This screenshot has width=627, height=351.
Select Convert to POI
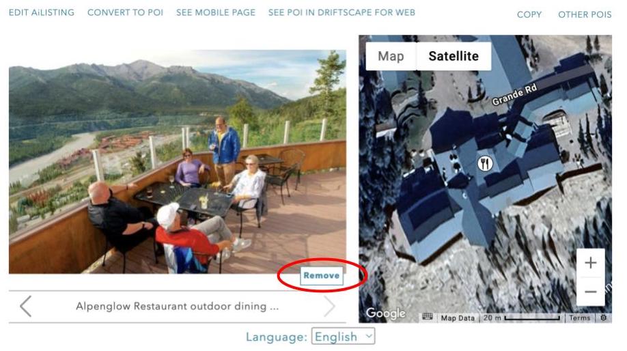tap(125, 12)
